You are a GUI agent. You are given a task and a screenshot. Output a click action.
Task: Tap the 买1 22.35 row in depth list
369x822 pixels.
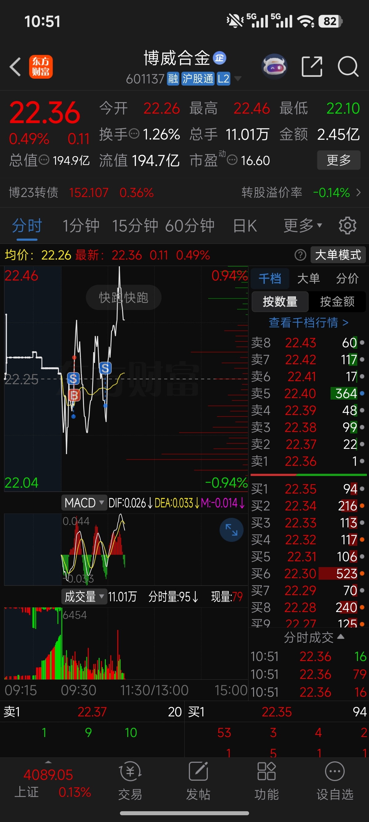pyautogui.click(x=308, y=489)
